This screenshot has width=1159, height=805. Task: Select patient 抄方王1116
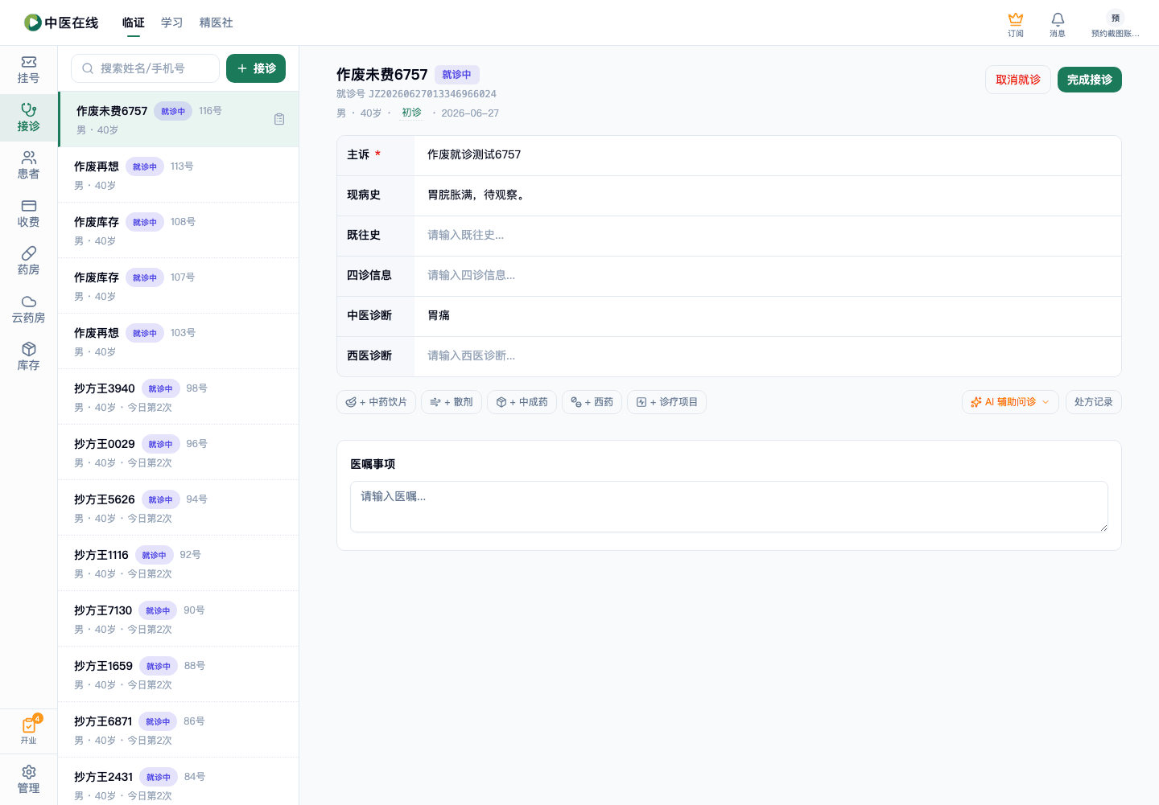(x=179, y=563)
